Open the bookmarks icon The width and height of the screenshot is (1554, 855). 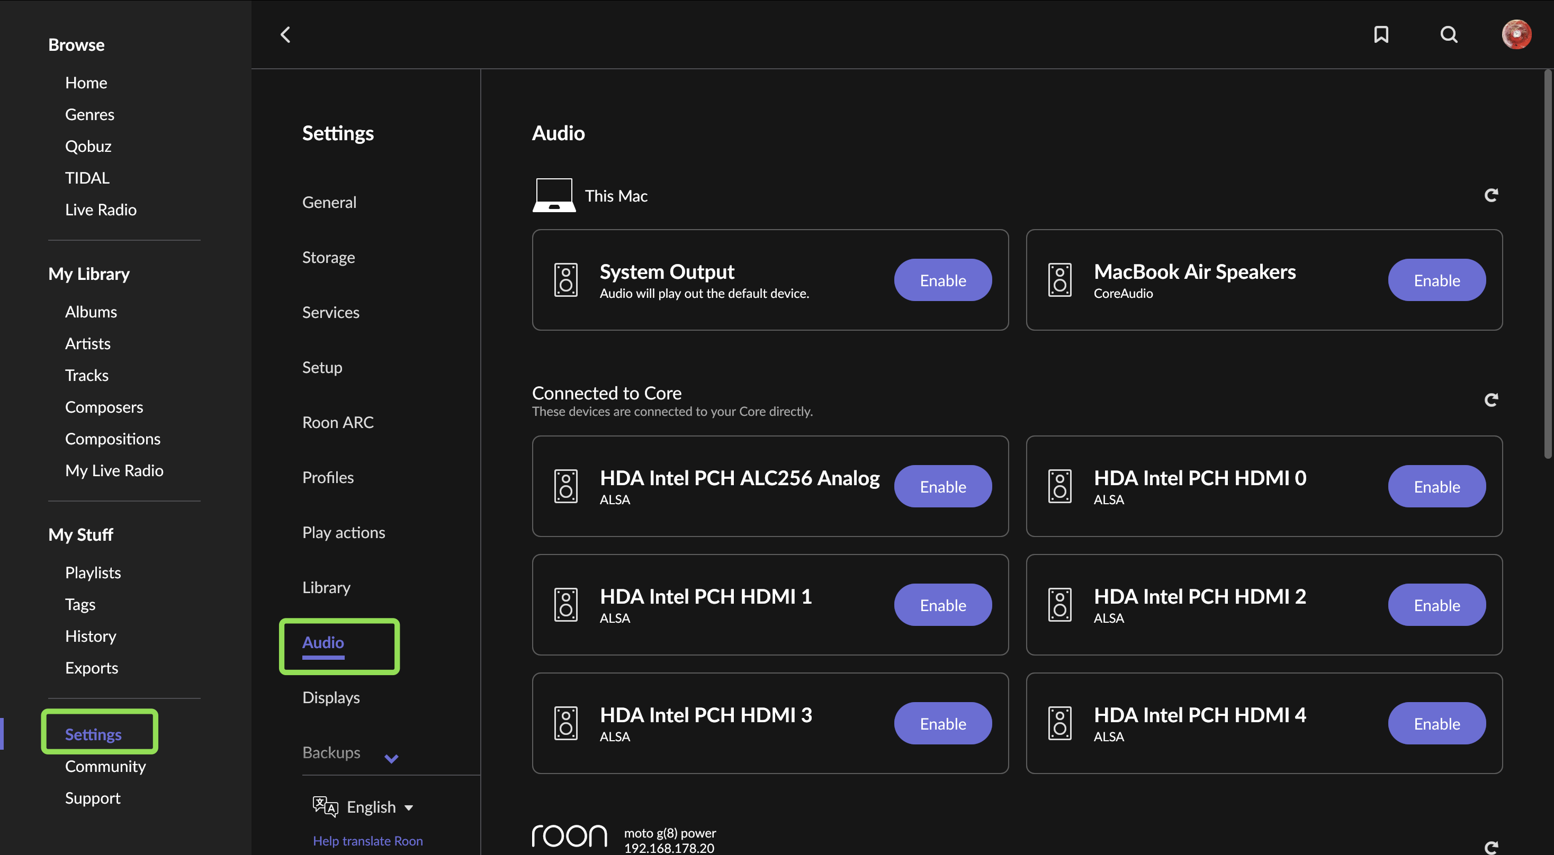tap(1381, 34)
